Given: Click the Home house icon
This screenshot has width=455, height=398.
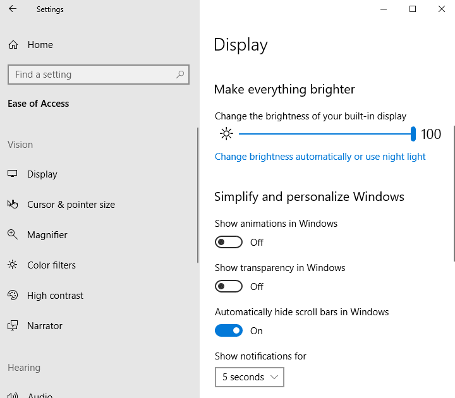Looking at the screenshot, I should pyautogui.click(x=13, y=45).
